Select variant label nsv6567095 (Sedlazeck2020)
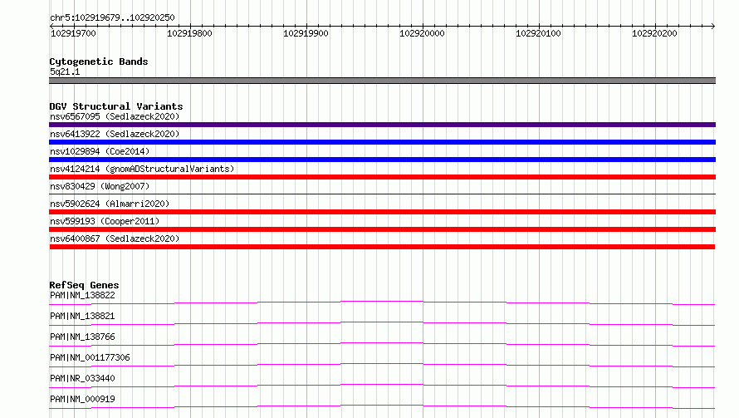Screen dimensions: 739x418 point(115,116)
